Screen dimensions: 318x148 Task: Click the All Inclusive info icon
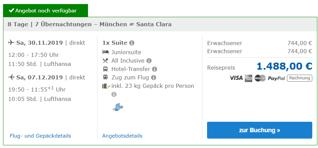(x=149, y=61)
